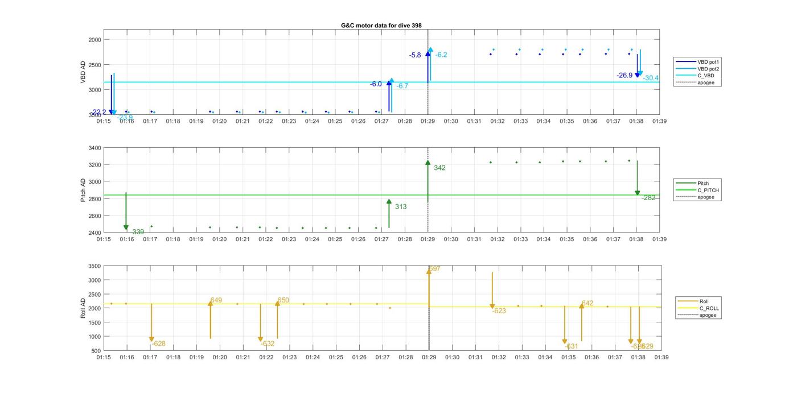797x394 pixels.
Task: Click the 642 roll annotation
Action: [587, 303]
